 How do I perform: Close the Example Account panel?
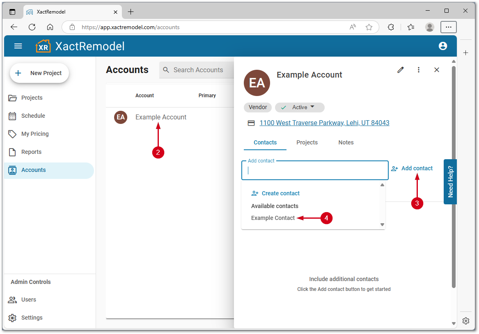point(437,70)
